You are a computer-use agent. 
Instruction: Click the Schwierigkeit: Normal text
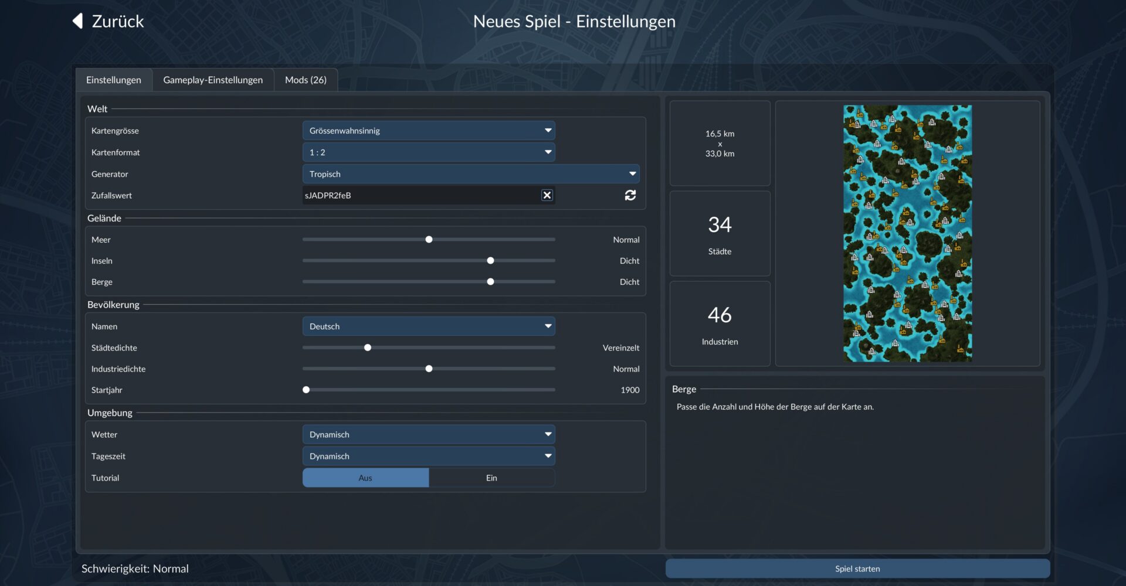click(x=135, y=568)
